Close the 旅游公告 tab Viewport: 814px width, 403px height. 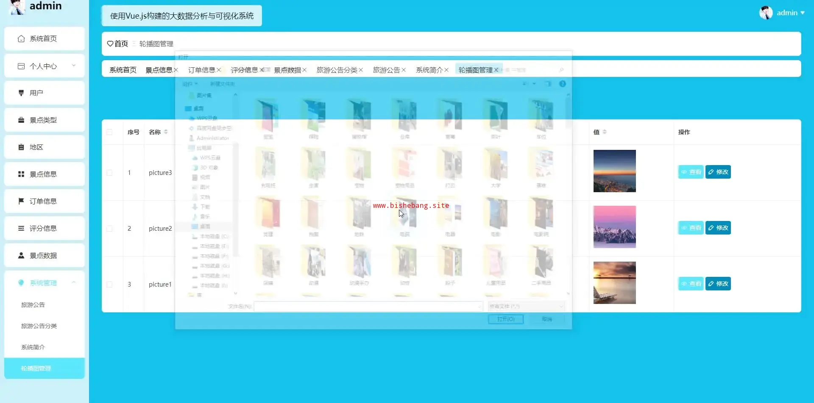coord(403,70)
